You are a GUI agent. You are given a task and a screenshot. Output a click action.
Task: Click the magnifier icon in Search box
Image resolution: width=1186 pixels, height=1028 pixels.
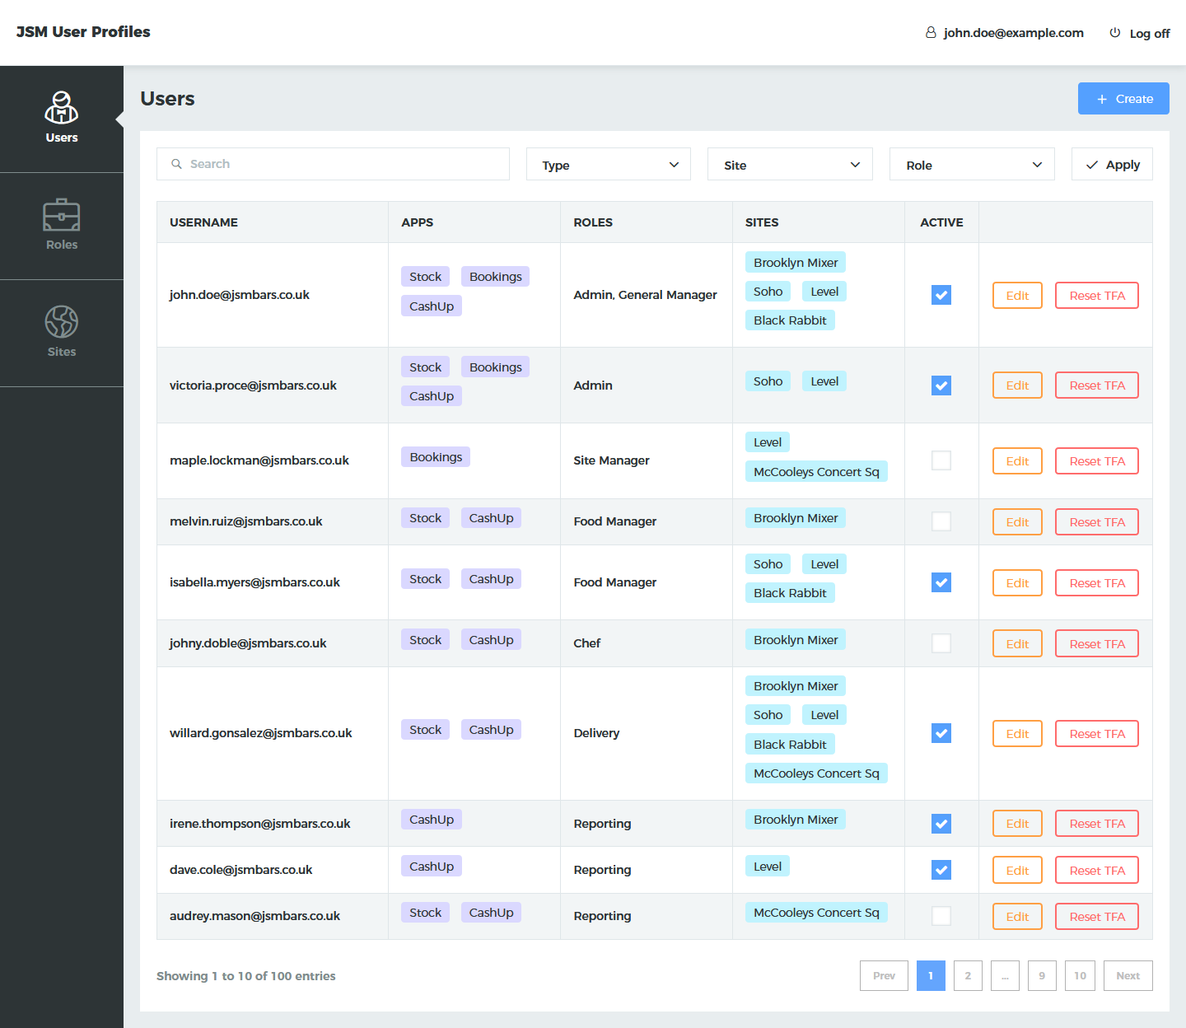[x=176, y=164]
